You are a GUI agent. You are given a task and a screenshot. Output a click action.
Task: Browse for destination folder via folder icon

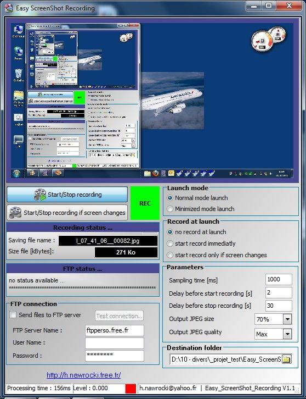(x=286, y=359)
